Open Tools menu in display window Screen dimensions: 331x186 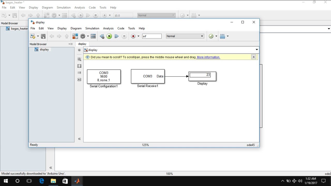(x=132, y=28)
